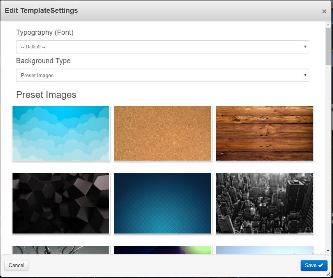Click the scrollbar down arrow
Viewport: 333px width, 278px height.
[328, 251]
